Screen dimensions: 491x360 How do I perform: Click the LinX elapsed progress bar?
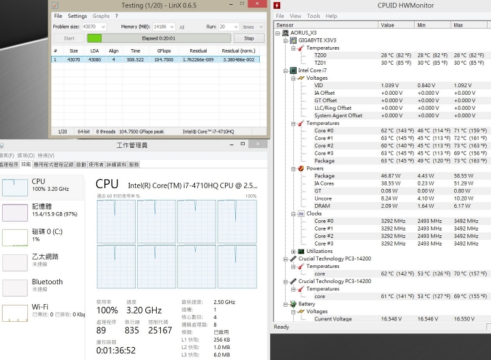tap(159, 38)
